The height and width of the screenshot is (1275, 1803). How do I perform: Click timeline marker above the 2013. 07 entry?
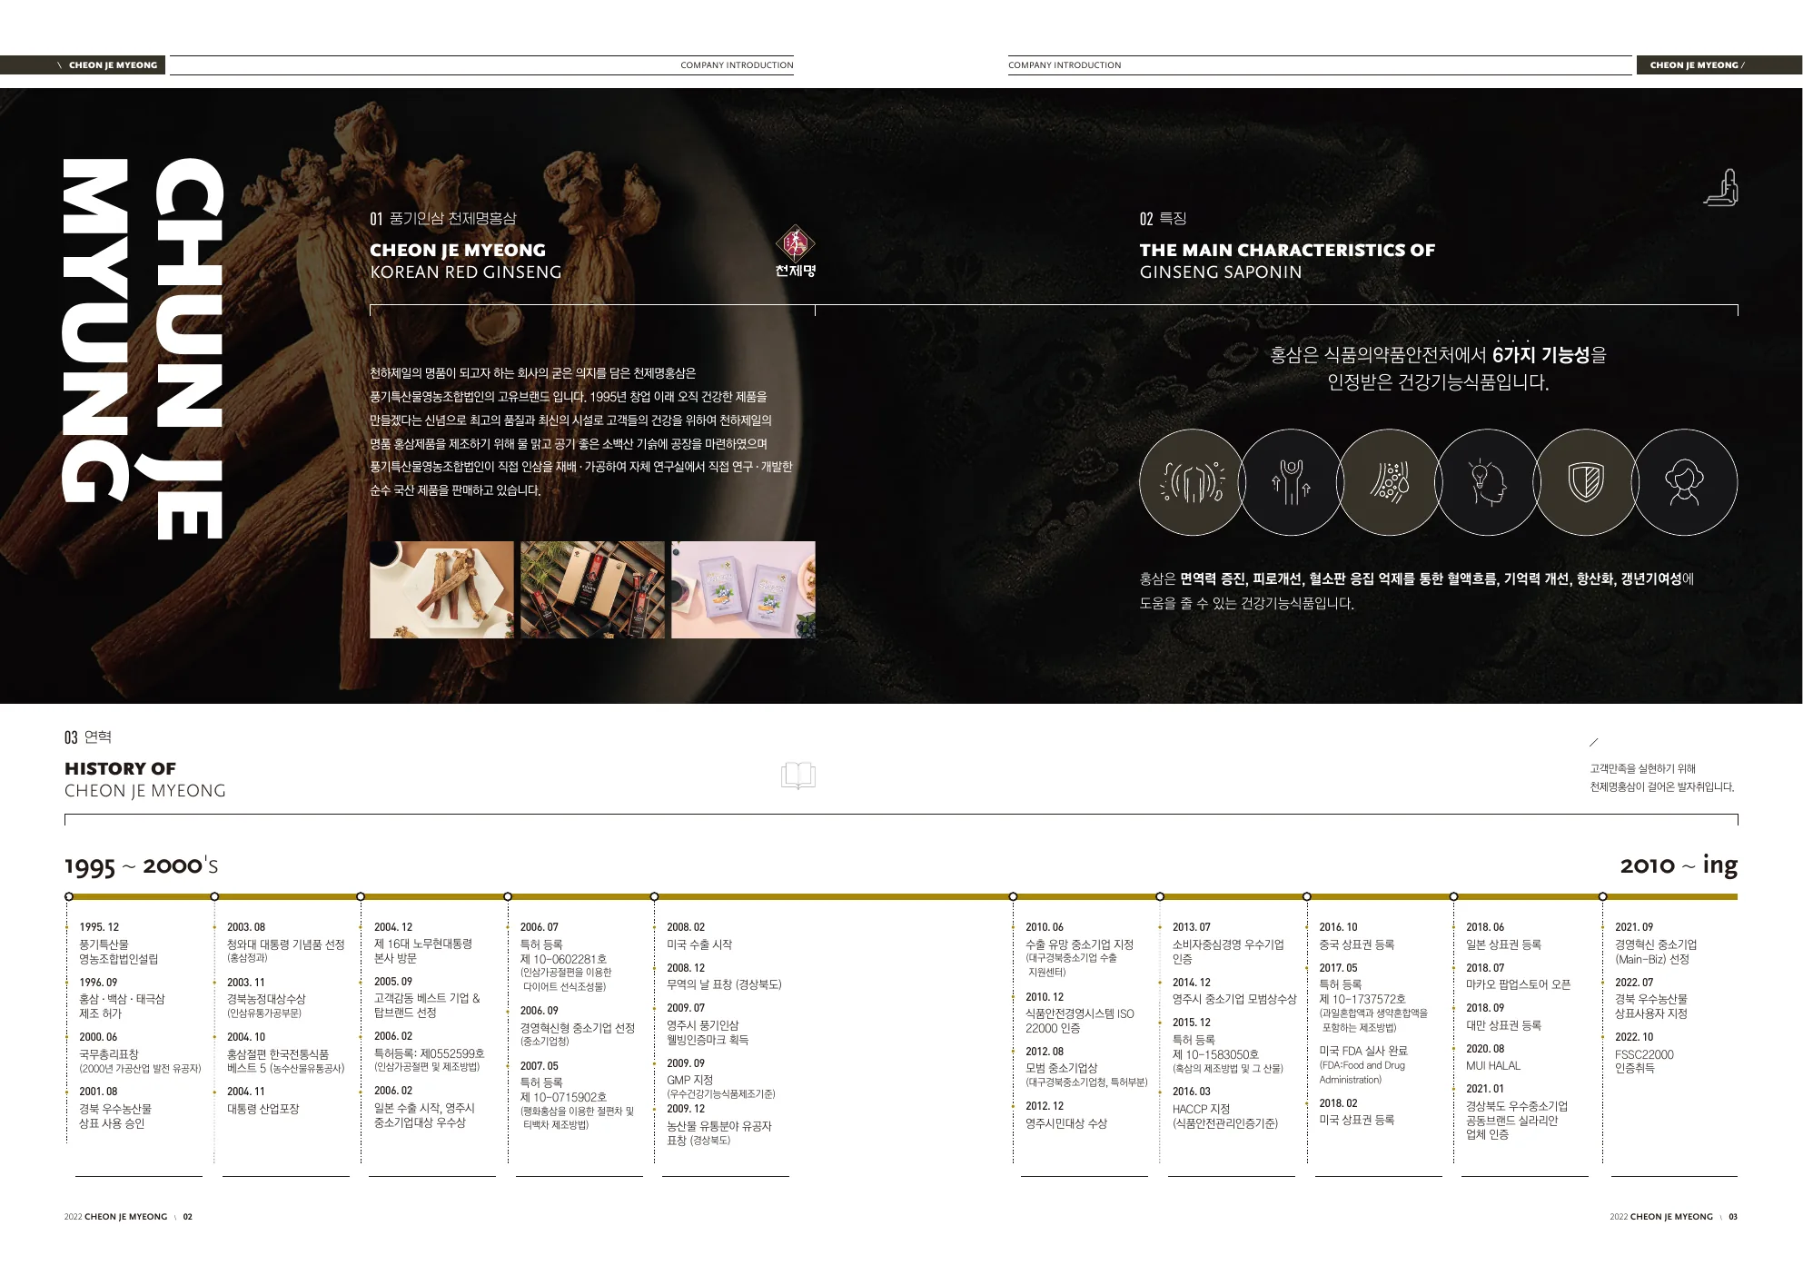pos(1160,896)
